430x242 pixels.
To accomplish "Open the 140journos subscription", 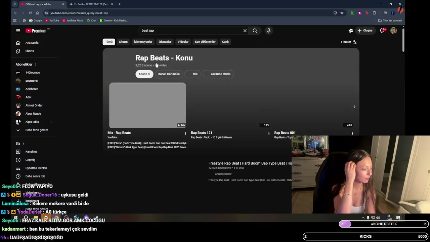I will click(33, 73).
